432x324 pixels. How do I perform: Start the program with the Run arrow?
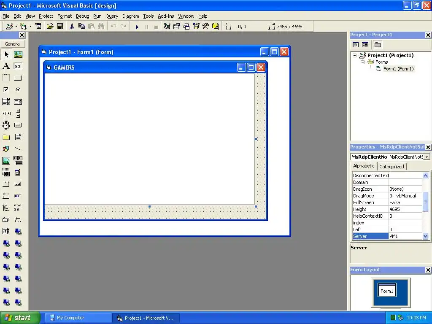137,27
